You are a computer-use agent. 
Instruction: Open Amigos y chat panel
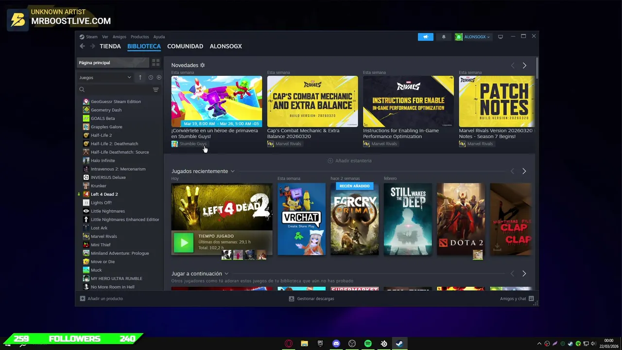pyautogui.click(x=517, y=298)
